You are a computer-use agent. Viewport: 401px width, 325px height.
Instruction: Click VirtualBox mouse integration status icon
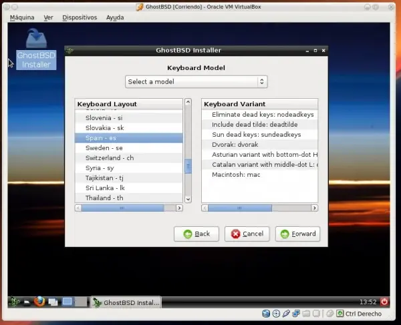pos(330,314)
